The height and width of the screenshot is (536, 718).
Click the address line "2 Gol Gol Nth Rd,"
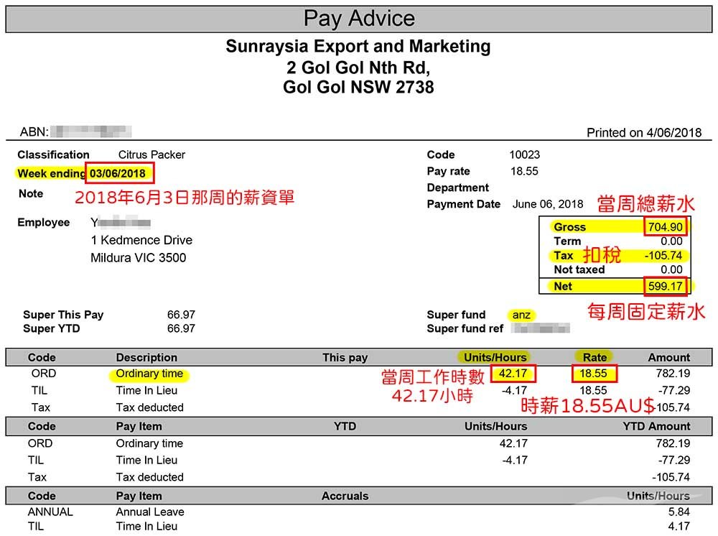pyautogui.click(x=358, y=68)
